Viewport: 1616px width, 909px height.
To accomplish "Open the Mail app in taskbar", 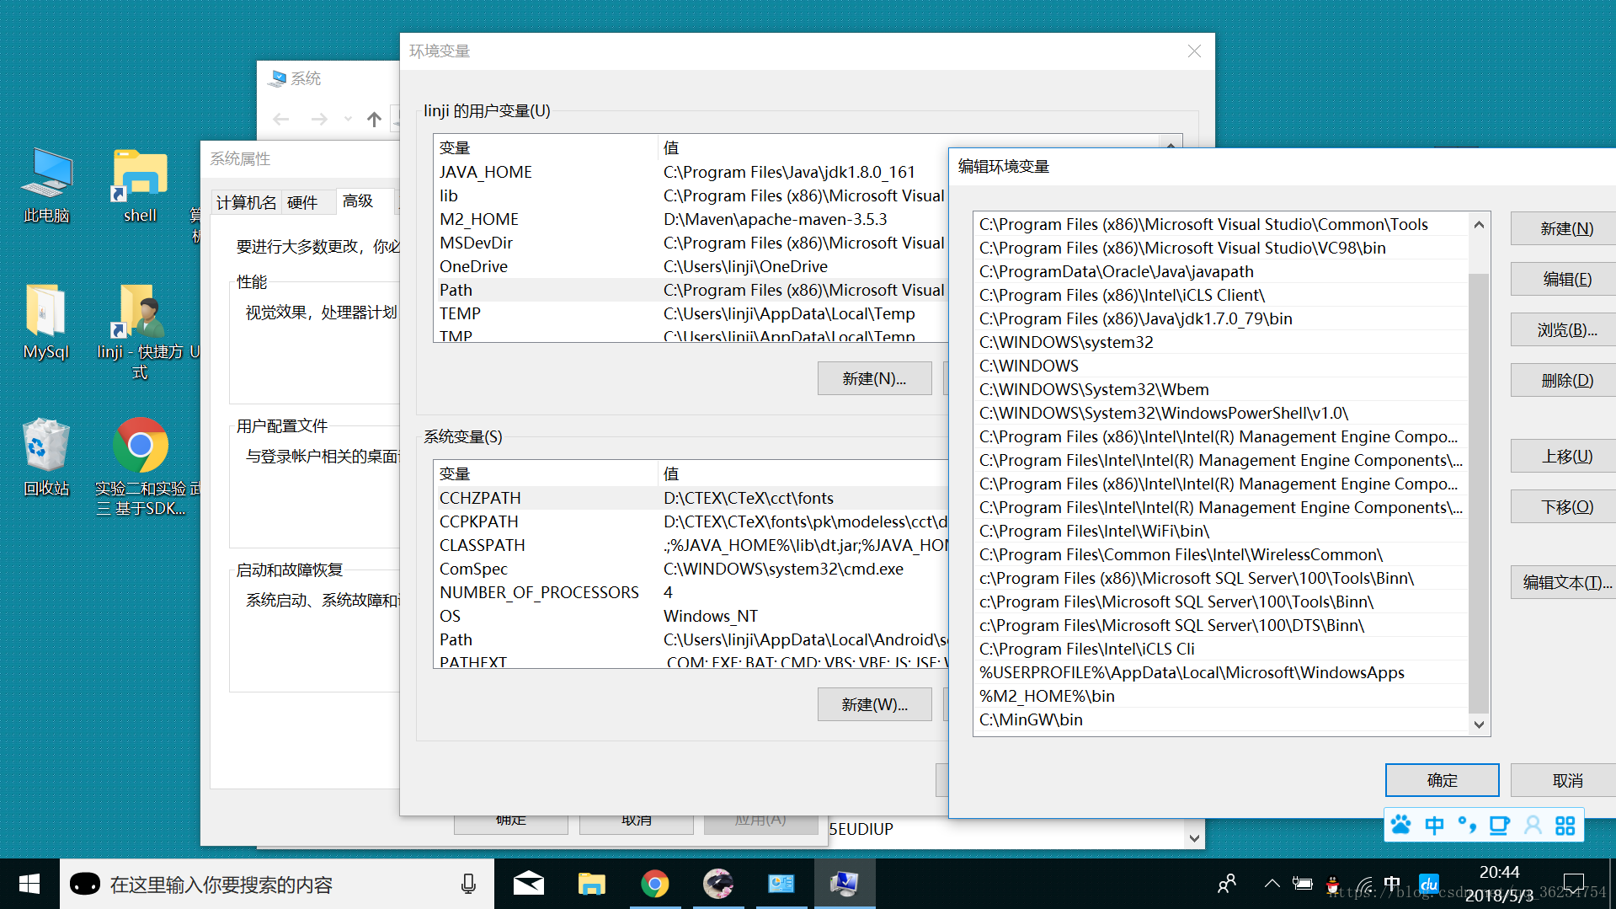I will pos(528,884).
